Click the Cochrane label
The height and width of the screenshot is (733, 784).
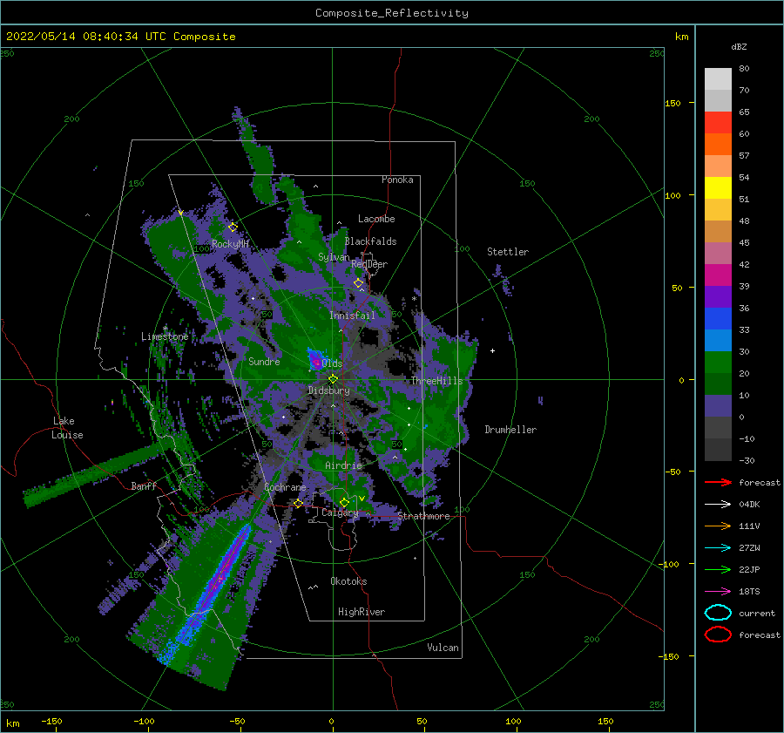[x=285, y=487]
